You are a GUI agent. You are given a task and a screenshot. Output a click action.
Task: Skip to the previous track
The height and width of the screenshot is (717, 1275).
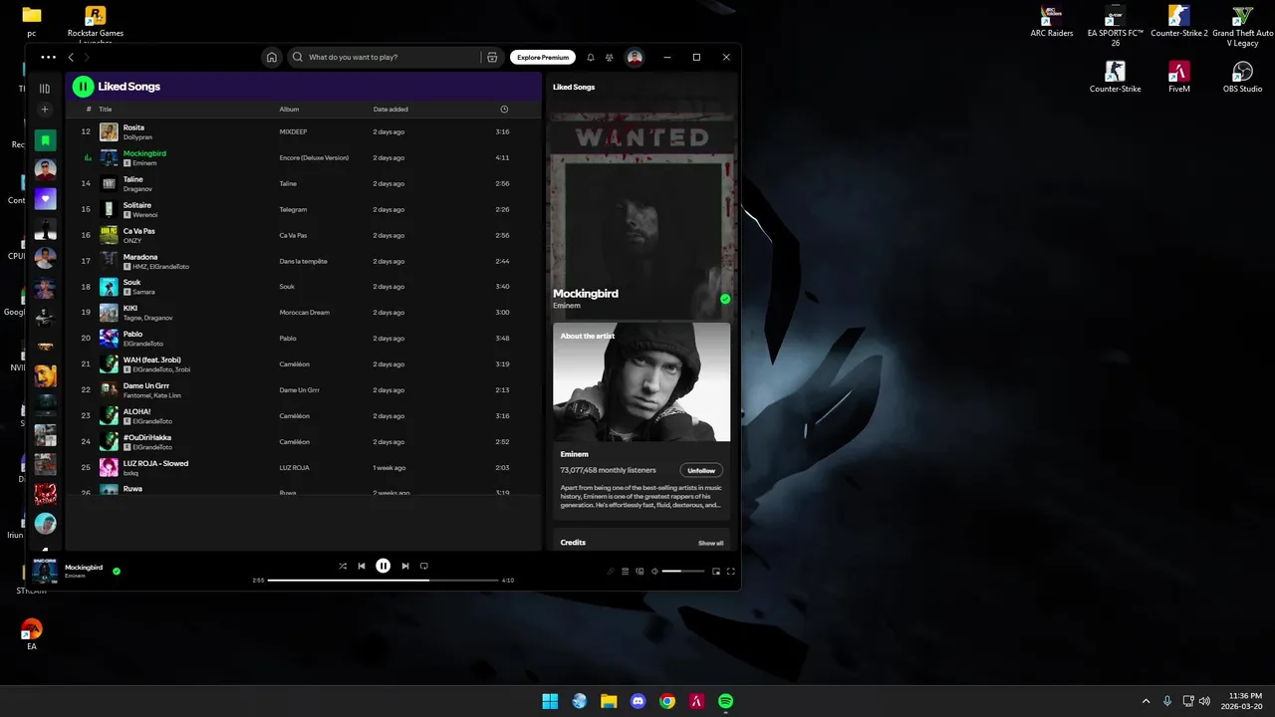tap(362, 566)
